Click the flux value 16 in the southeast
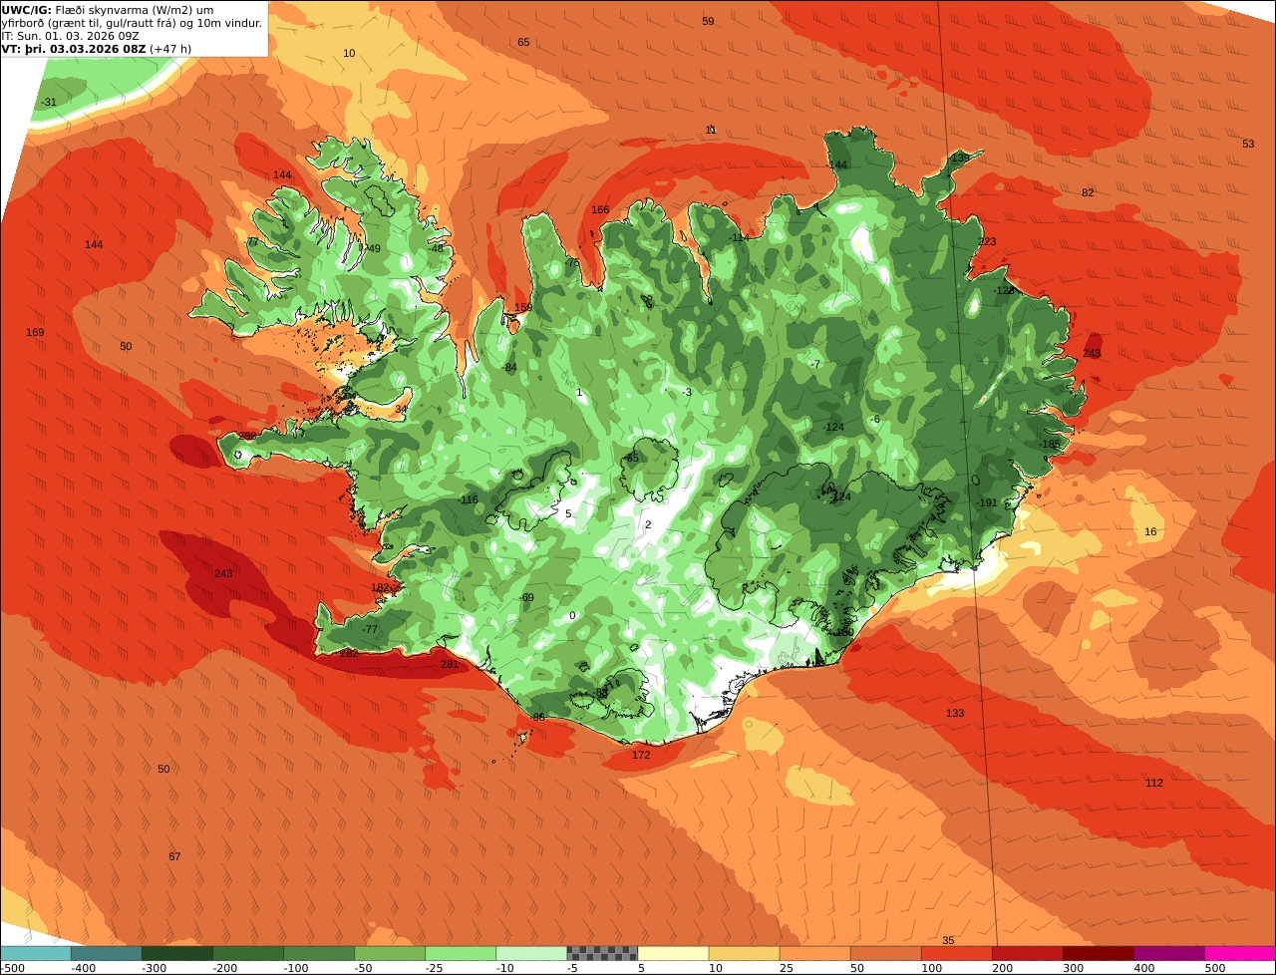Viewport: 1276px width, 975px height. [x=1150, y=531]
